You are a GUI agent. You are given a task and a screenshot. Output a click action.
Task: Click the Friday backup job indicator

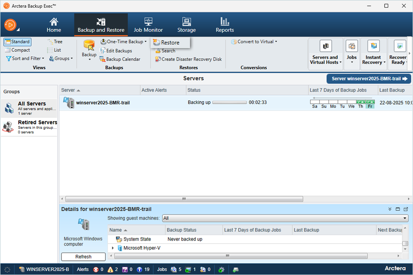click(370, 102)
